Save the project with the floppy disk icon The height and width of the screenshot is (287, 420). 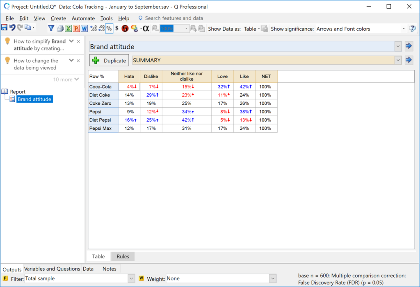pyautogui.click(x=4, y=28)
